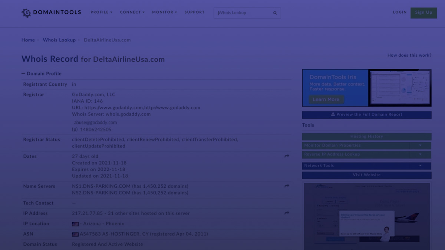Open the Connect menu
Image resolution: width=445 pixels, height=250 pixels.
pos(132,12)
